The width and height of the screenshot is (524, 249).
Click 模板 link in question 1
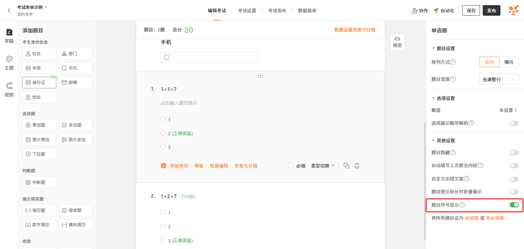[x=199, y=166]
